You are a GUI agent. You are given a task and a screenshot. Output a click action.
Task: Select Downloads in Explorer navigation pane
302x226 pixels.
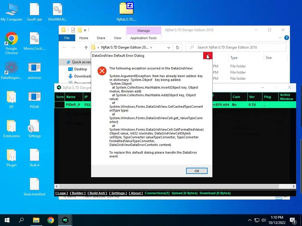tap(80, 76)
